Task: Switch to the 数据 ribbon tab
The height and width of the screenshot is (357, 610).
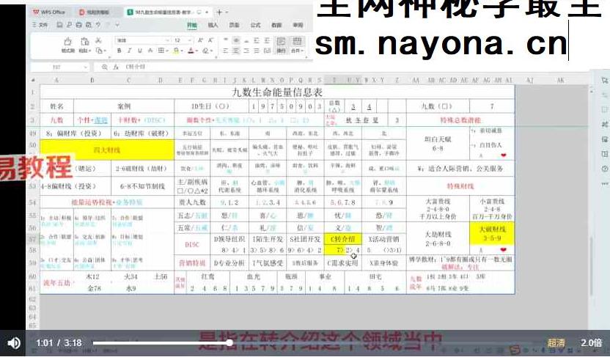Action: click(276, 25)
